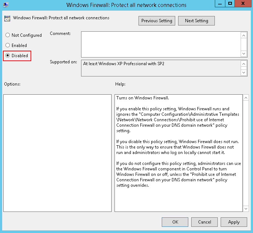Screen dimensions: 253x233
Task: Click the Comment box scroll down arrow
Action: point(244,53)
